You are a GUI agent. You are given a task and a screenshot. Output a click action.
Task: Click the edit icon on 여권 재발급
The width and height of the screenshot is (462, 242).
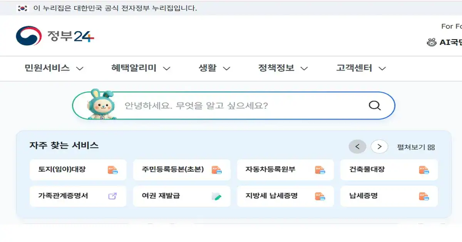[x=216, y=196]
